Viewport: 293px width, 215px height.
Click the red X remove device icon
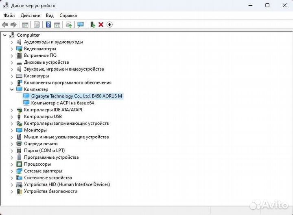pos(101,25)
